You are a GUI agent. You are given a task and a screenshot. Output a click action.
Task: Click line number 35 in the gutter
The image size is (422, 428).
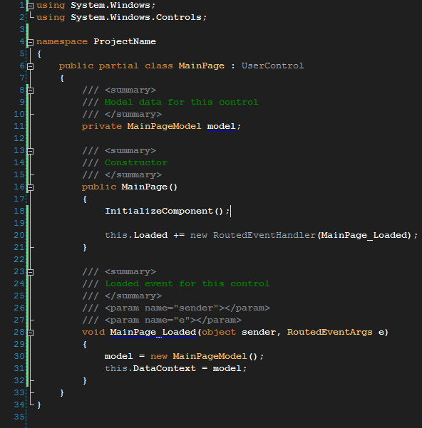19,417
